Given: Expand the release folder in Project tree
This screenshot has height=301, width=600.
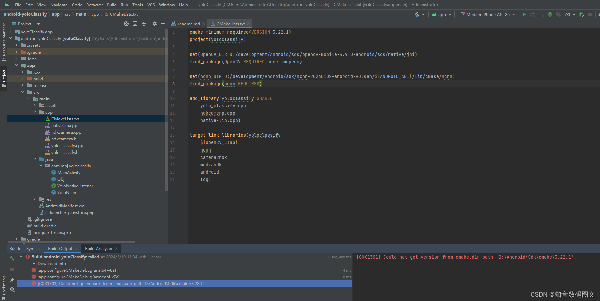Looking at the screenshot, I should pos(22,85).
